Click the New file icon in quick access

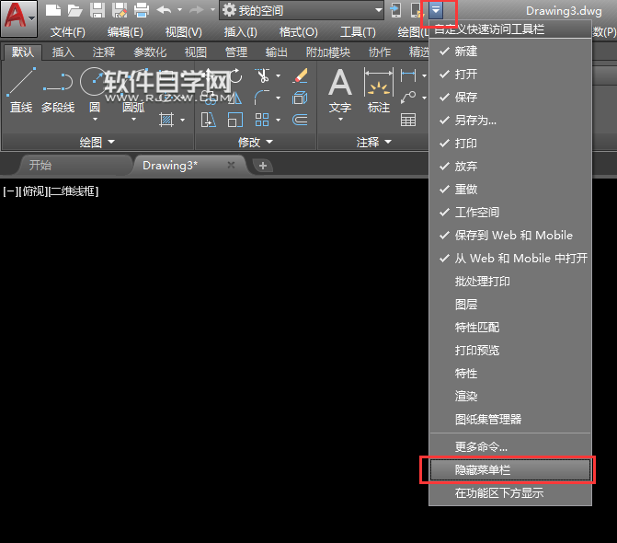(x=53, y=10)
